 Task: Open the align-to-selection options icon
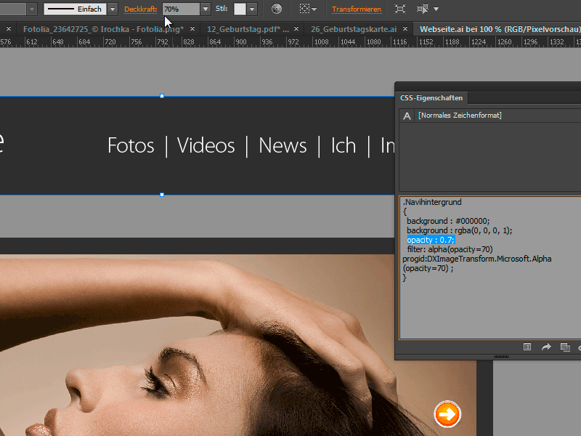pyautogui.click(x=307, y=9)
